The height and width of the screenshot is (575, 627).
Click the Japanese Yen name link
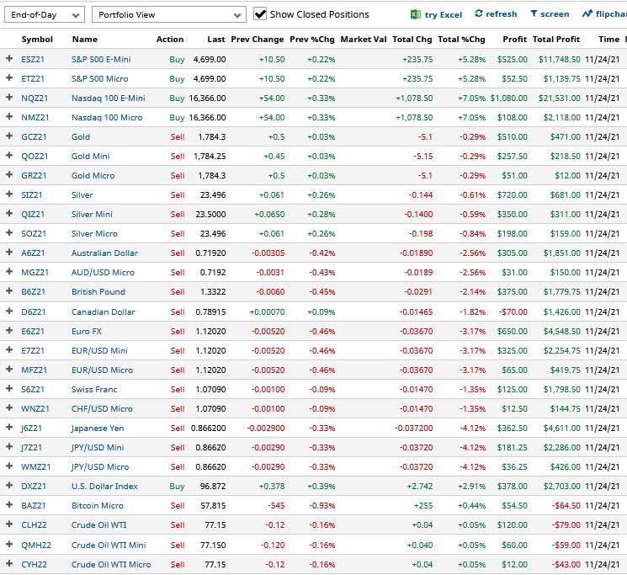[x=98, y=429]
